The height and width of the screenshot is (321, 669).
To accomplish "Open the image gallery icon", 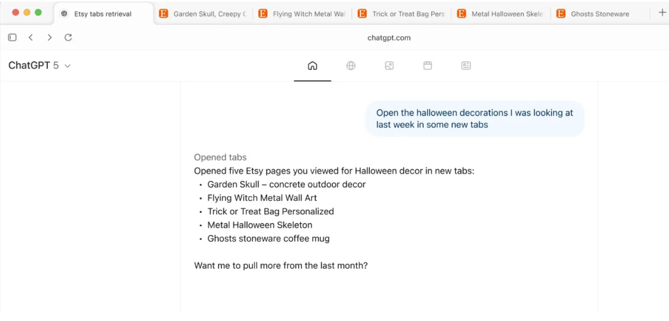I will click(x=389, y=66).
